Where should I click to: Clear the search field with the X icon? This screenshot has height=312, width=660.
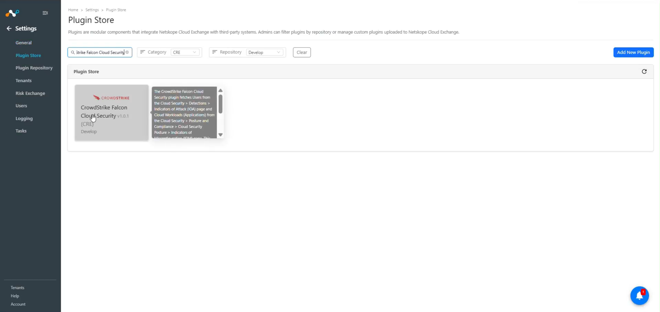tap(127, 52)
